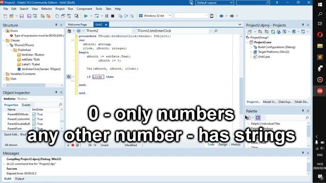Switch to the Welcome Page tab
The image size is (326, 183).
click(x=77, y=24)
